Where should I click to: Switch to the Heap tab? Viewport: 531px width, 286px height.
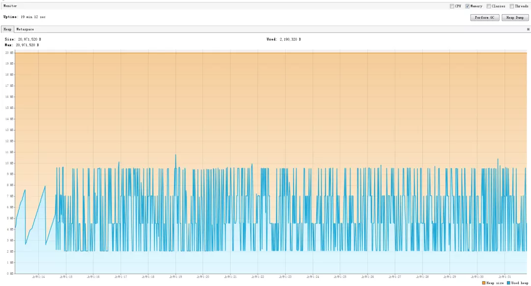coord(7,29)
